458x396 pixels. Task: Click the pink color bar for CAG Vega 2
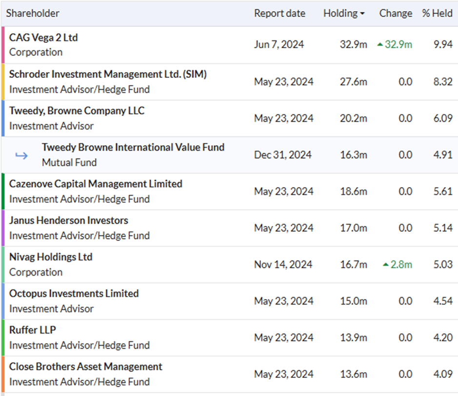[x=3, y=45]
